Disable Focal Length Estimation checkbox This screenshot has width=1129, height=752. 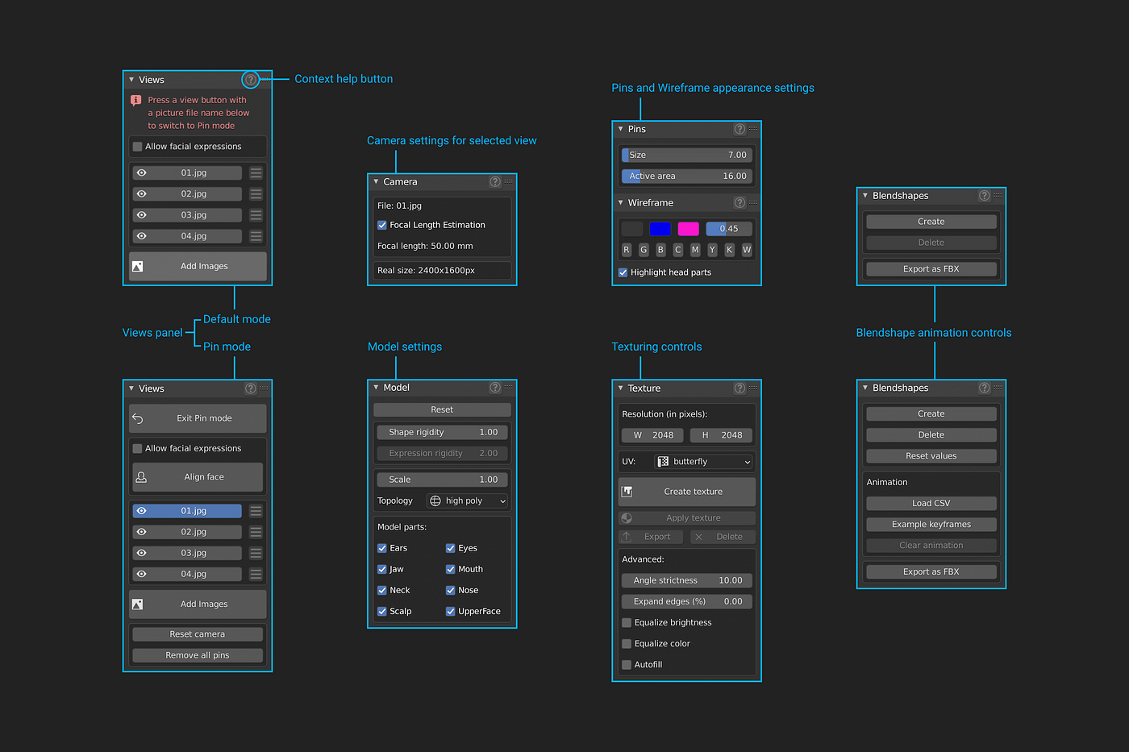coord(382,226)
